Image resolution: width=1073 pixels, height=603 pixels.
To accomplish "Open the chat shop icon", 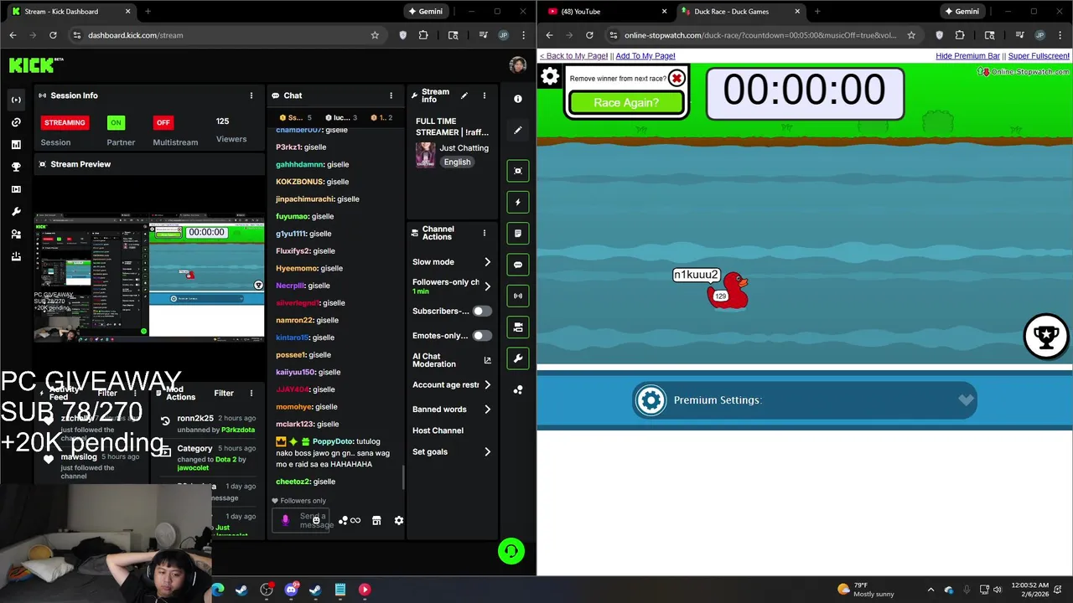I will click(x=376, y=520).
